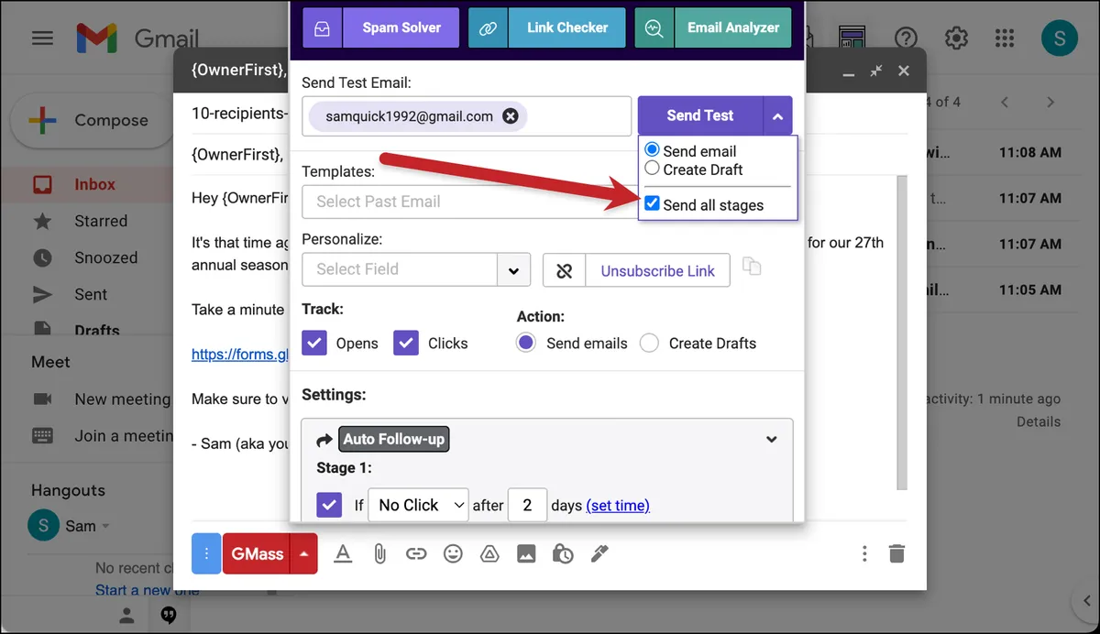The height and width of the screenshot is (634, 1100).
Task: Toggle the Stage 1 follow-up checkbox
Action: click(x=329, y=505)
